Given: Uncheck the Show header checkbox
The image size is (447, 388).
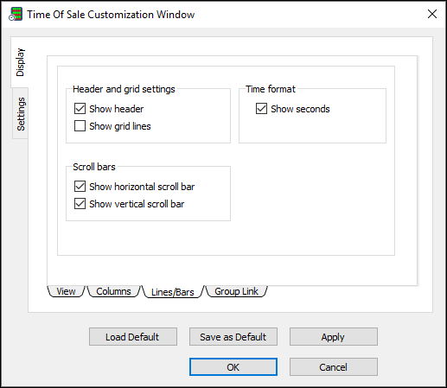Looking at the screenshot, I should click(80, 109).
